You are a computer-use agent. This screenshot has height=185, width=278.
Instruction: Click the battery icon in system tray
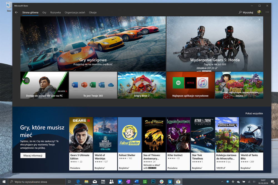[244, 182]
